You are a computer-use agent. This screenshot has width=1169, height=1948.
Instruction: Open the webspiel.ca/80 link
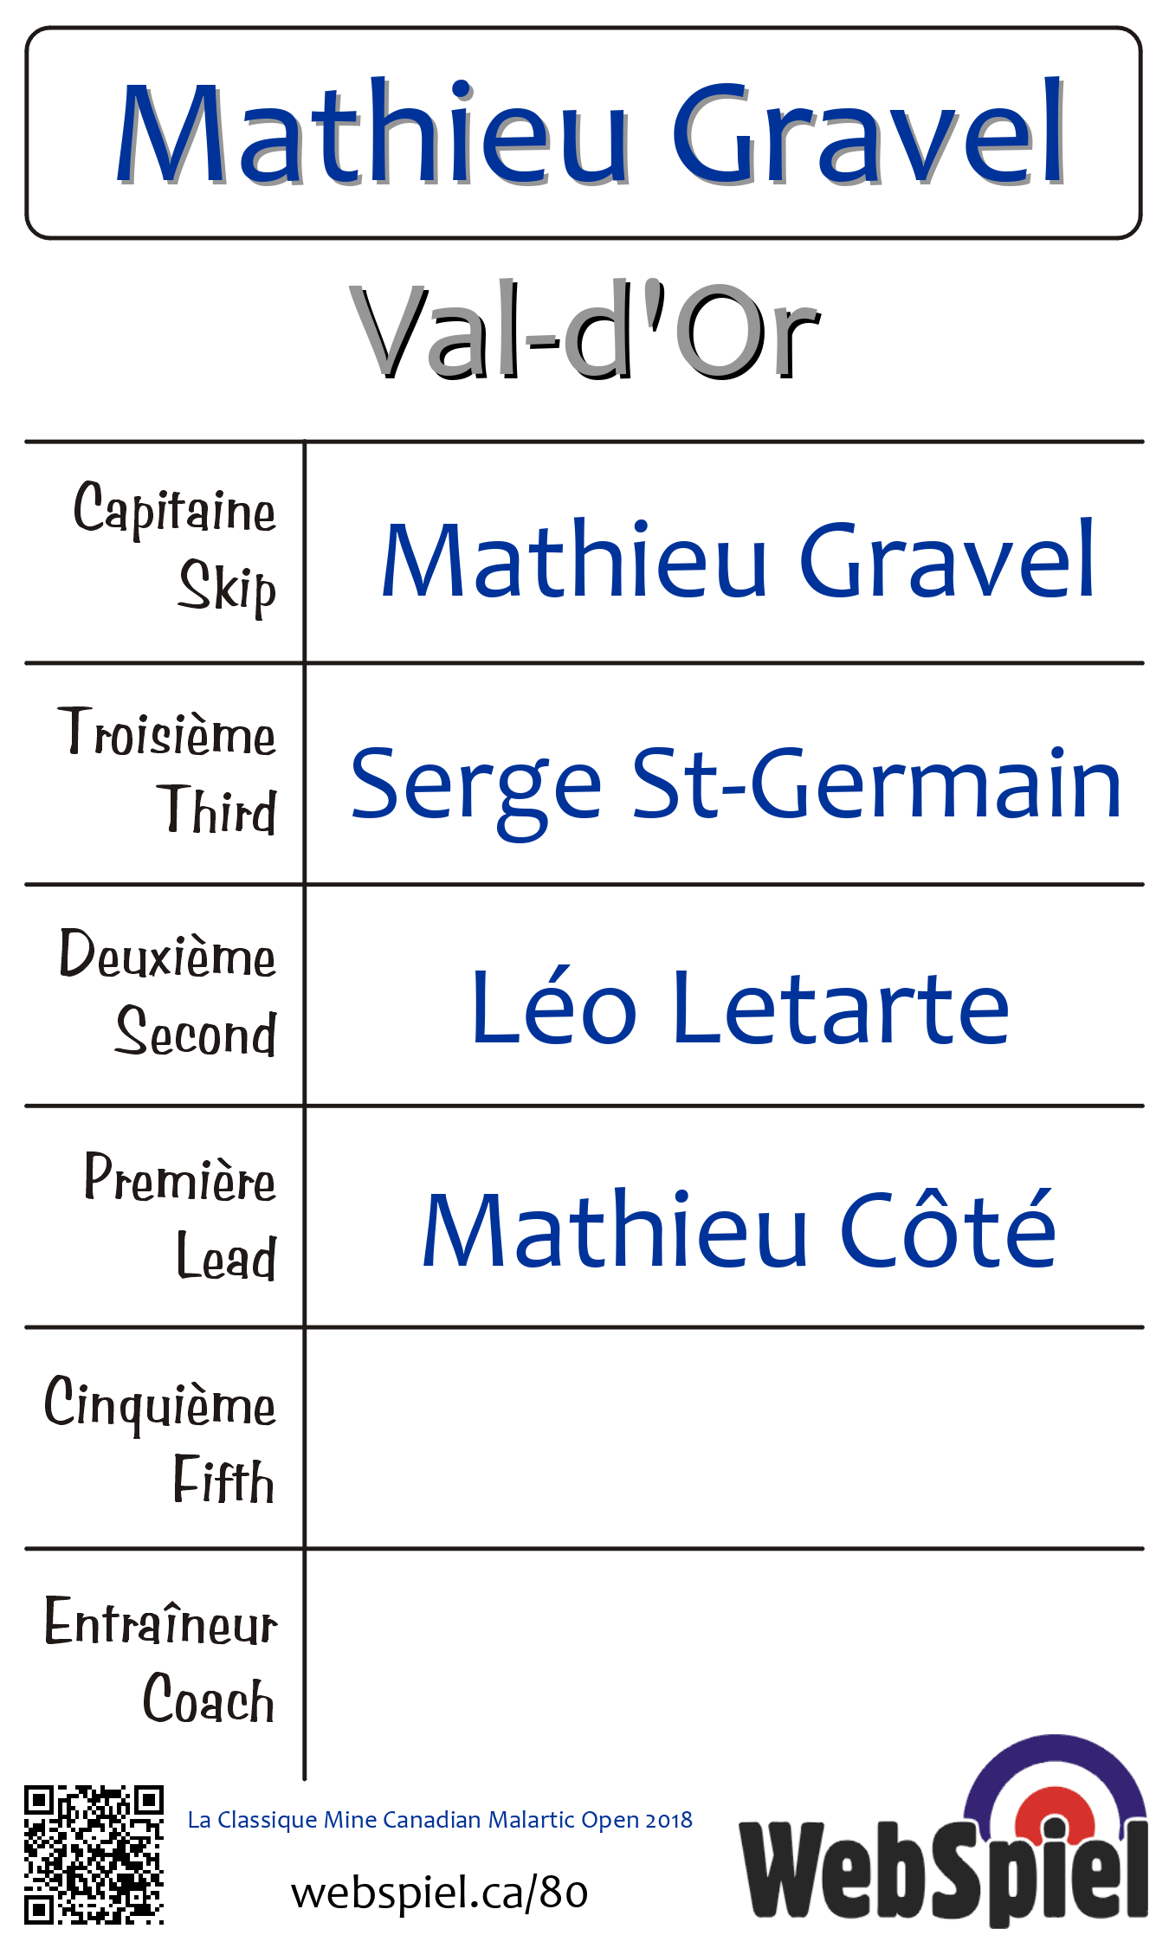coord(439,1893)
